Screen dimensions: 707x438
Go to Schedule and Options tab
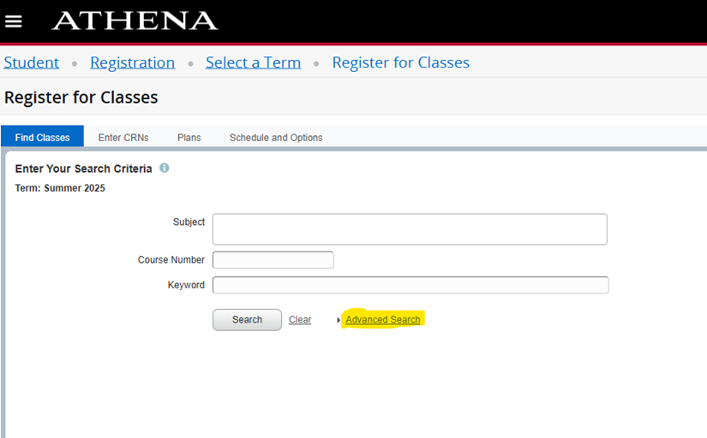[x=276, y=138]
